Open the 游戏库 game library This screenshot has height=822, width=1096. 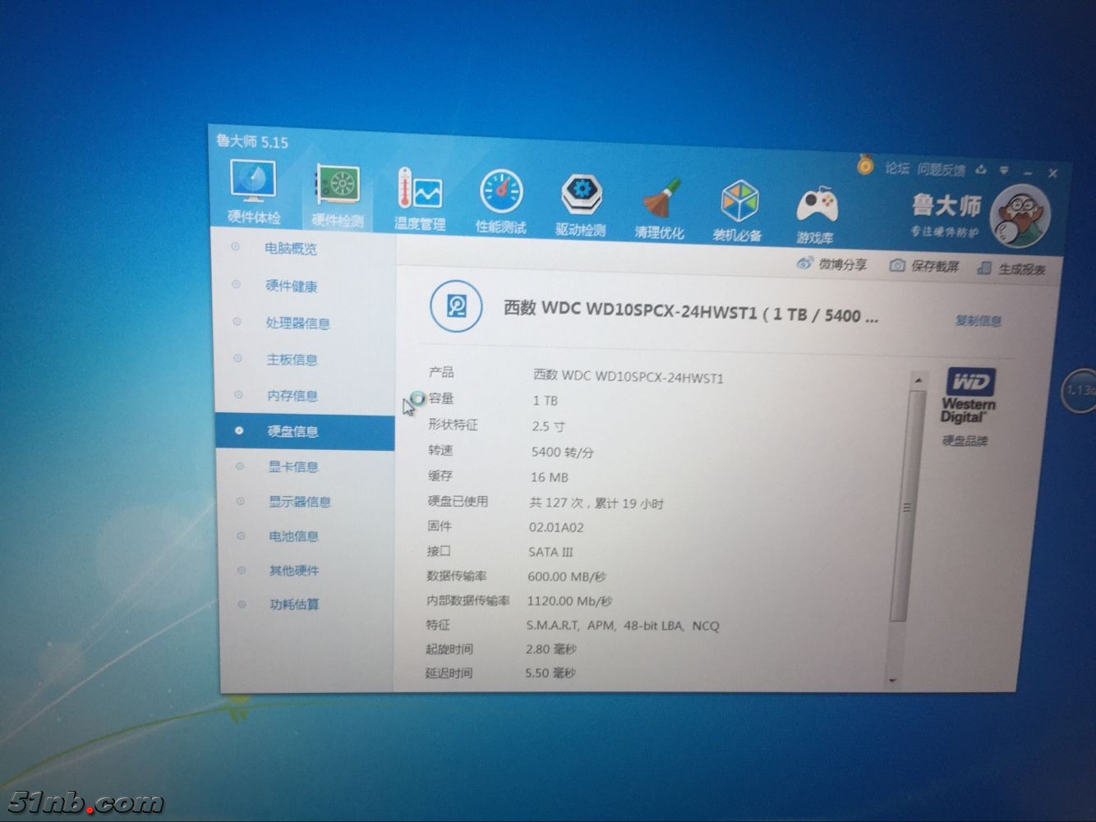(815, 215)
